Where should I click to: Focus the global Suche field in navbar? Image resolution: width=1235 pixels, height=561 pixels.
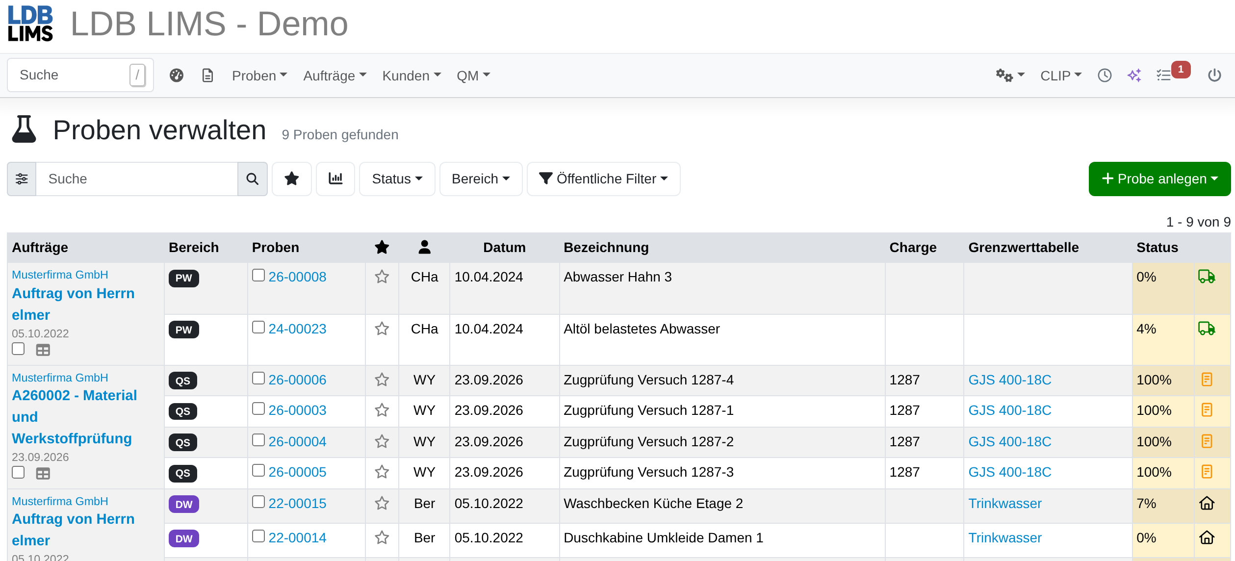(x=80, y=75)
